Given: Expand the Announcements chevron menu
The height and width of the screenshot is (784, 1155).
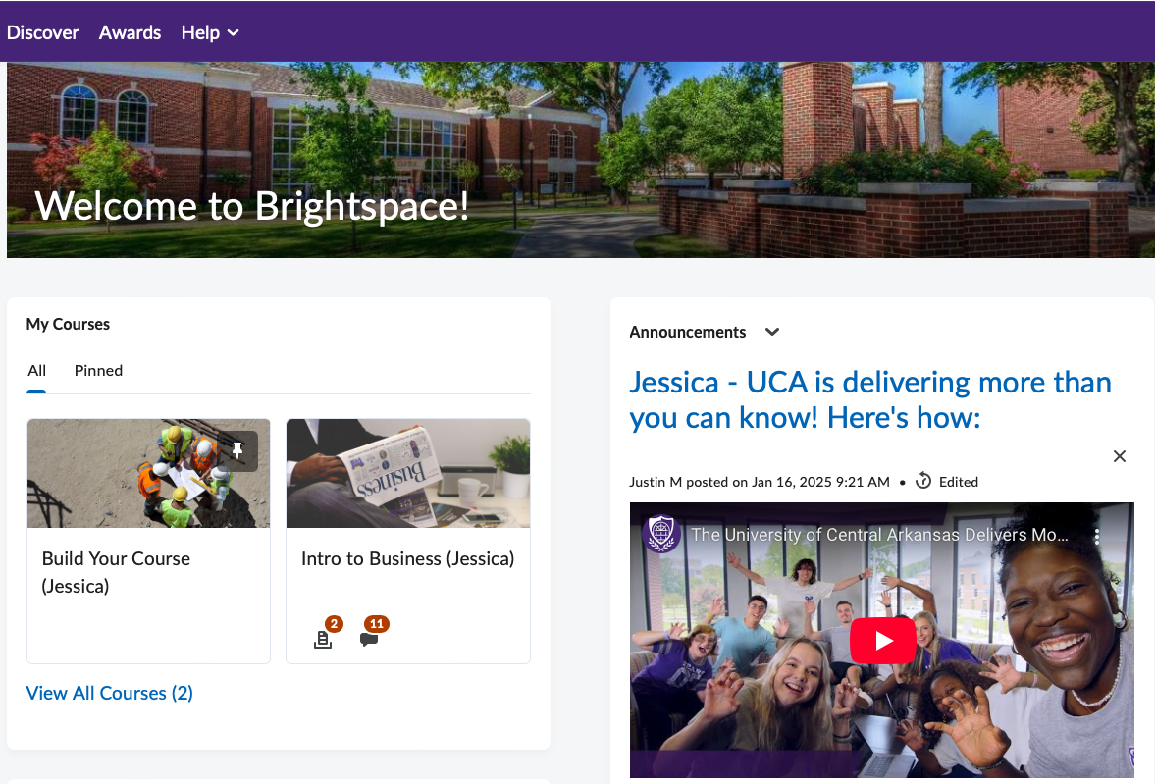Looking at the screenshot, I should tap(772, 332).
